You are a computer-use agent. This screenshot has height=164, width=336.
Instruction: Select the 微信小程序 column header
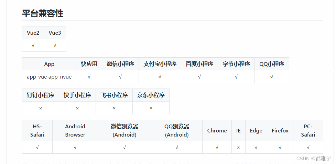click(120, 64)
